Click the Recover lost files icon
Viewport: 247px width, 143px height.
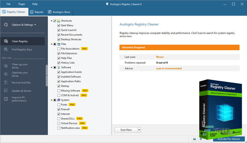[x=6, y=82]
